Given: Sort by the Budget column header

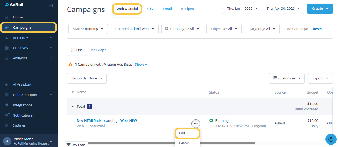Looking at the screenshot, I should (x=312, y=92).
